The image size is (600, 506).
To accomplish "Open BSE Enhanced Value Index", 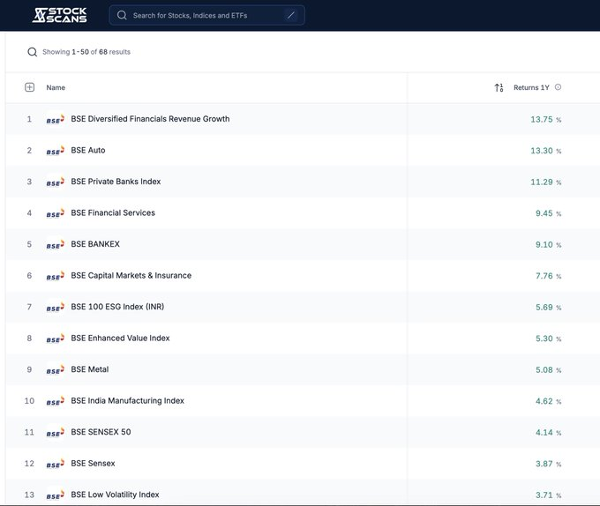I will pos(120,339).
